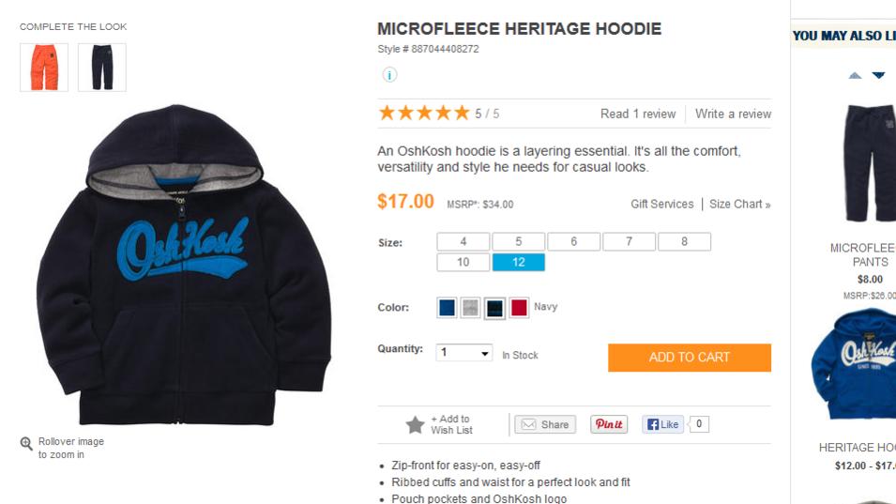Click the magnifier rollover zoom icon
The height and width of the screenshot is (504, 896).
click(x=26, y=443)
